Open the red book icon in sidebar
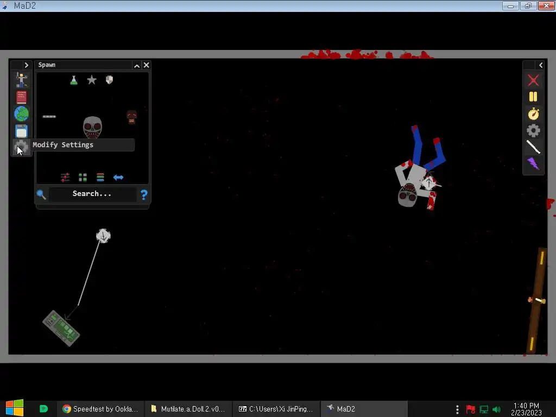Screen dimensions: 556x417 21,97
